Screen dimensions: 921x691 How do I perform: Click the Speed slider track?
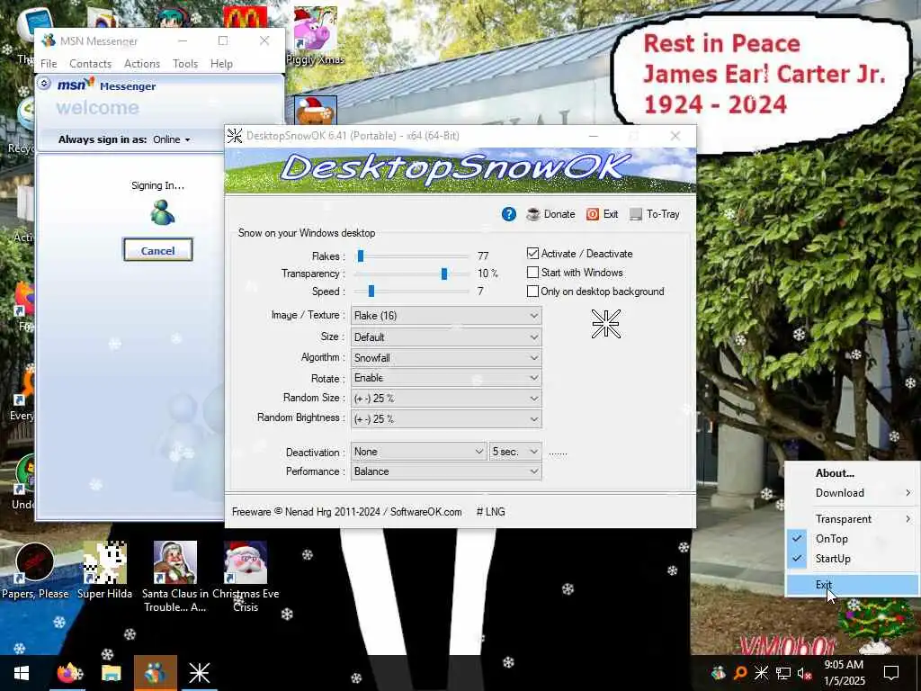coord(413,292)
